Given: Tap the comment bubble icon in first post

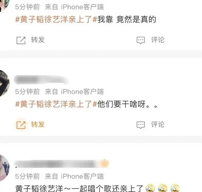Looking at the screenshot, I should (141, 40).
